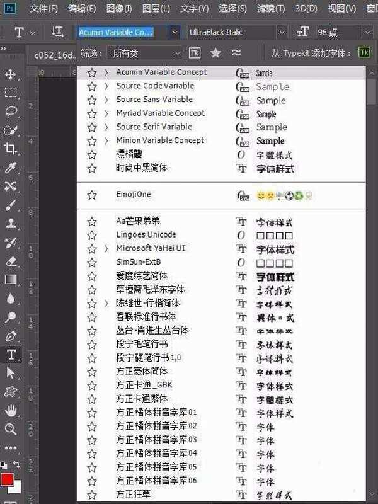Open the 滤镜(T) menu
378x504 pixels.
click(271, 8)
